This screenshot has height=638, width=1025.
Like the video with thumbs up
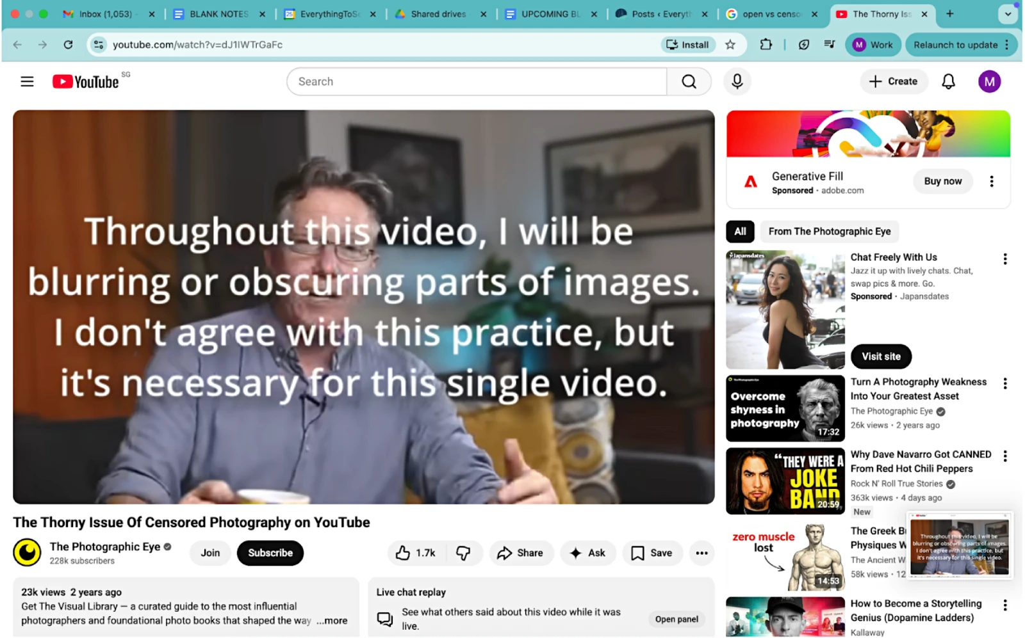coord(415,553)
